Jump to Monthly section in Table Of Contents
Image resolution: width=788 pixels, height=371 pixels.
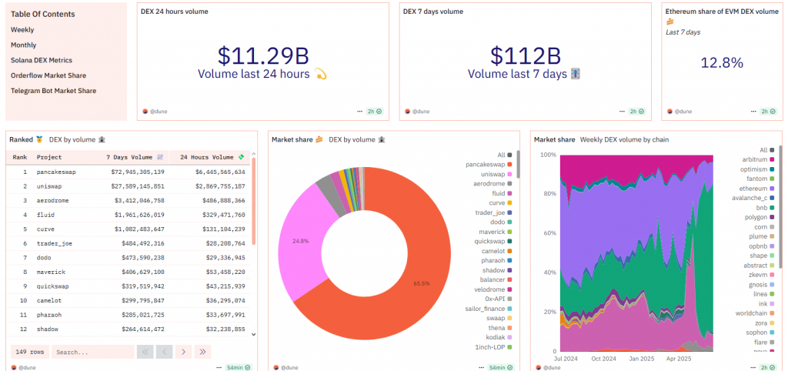(23, 45)
